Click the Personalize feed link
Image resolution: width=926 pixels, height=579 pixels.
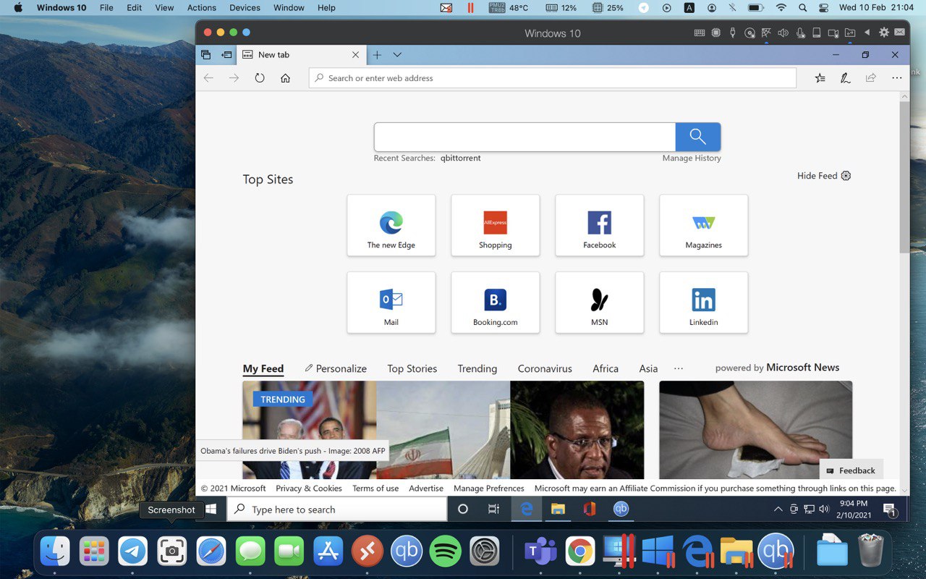336,368
